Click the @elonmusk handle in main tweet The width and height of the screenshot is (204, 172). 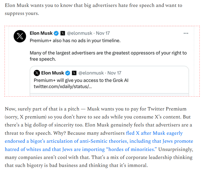pos(79,33)
